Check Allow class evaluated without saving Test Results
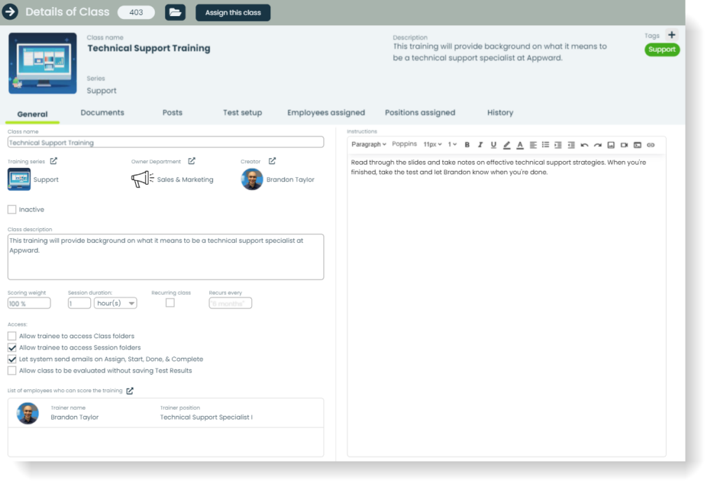Screen dimensions: 717x493 (12, 370)
